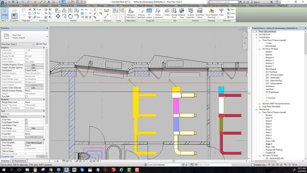Viewport: 307px width, 173px height.
Task: Click the Rotate tool icon
Action: 71,16
